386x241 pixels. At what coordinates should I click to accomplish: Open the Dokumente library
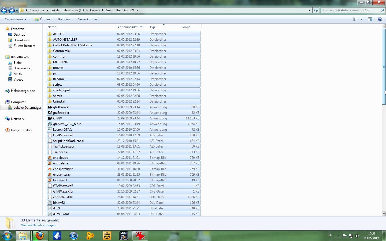pos(22,68)
